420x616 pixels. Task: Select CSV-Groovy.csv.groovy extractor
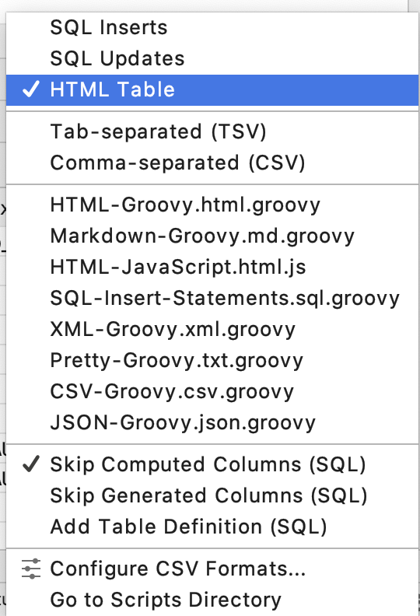point(212,391)
